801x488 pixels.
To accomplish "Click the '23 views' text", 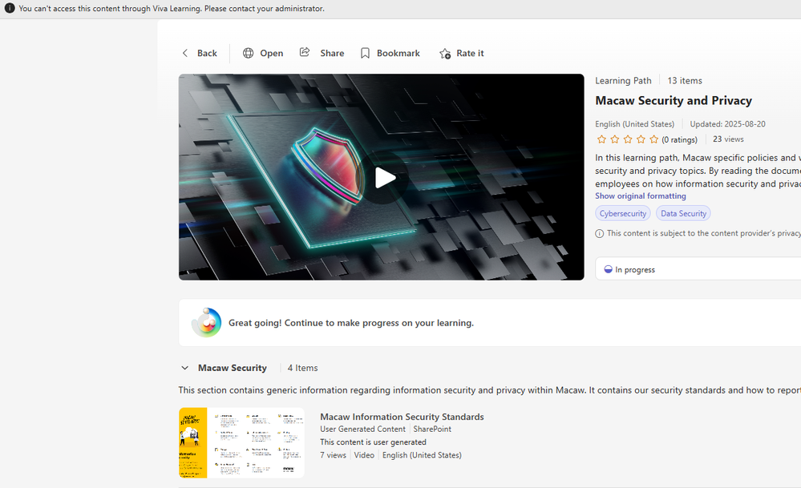I will (x=729, y=139).
